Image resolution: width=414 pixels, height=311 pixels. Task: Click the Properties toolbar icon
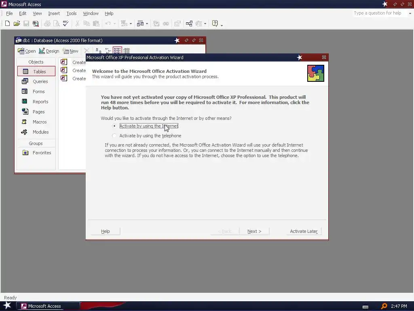[x=177, y=23]
